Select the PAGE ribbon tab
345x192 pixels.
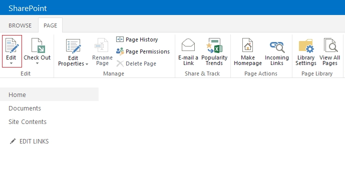point(50,25)
